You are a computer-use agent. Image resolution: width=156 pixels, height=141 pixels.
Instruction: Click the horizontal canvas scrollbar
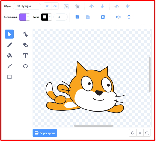94,126
